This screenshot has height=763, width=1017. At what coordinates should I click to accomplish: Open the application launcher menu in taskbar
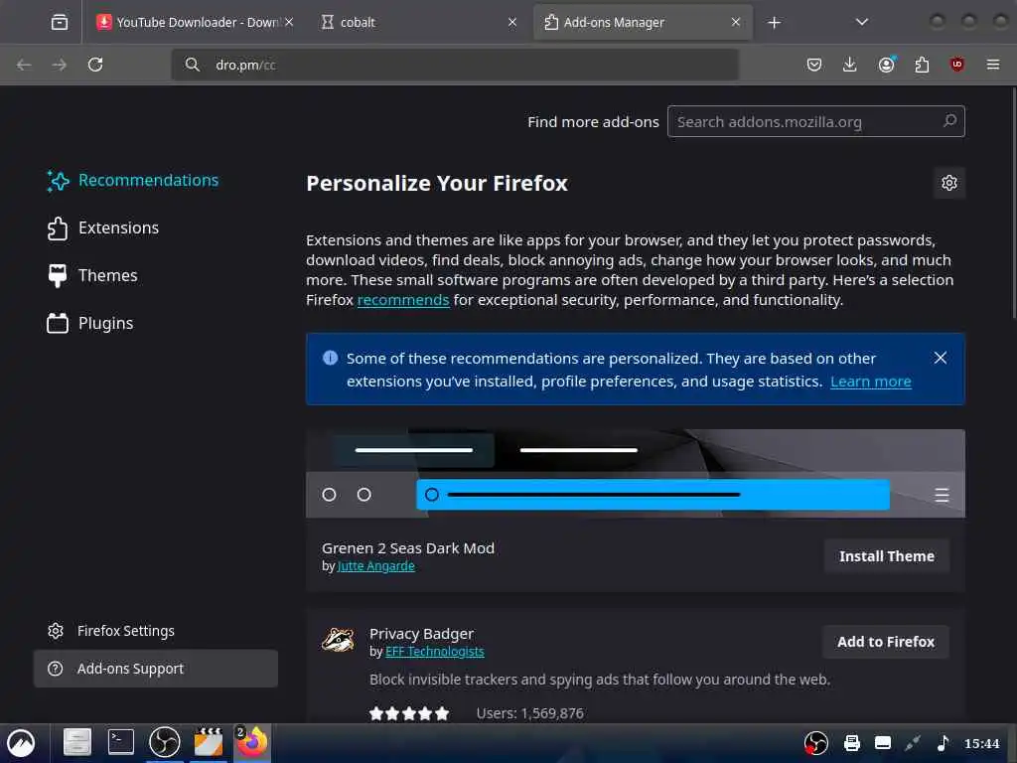click(x=22, y=743)
